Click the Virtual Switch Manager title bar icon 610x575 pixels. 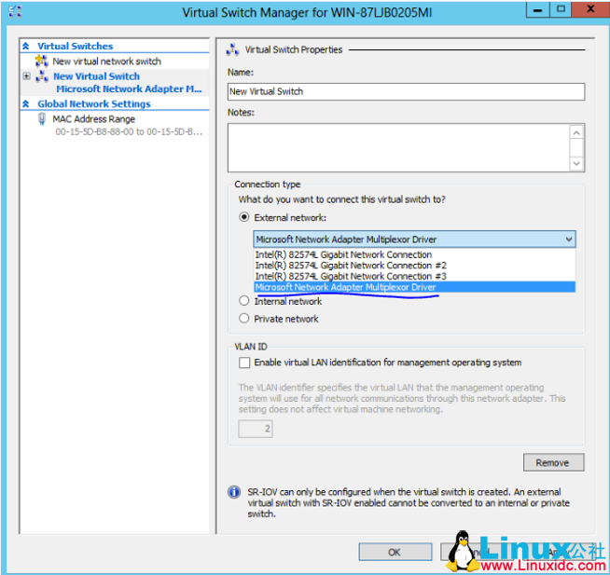pyautogui.click(x=15, y=11)
